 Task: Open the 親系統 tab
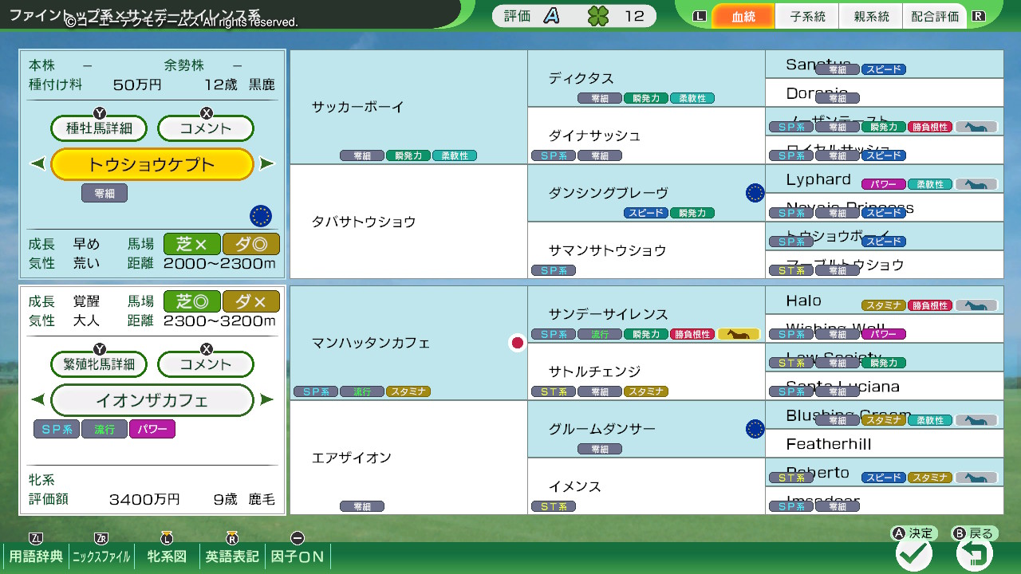871,16
